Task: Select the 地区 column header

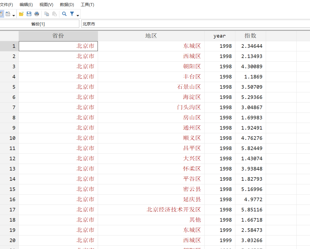Action: 151,36
